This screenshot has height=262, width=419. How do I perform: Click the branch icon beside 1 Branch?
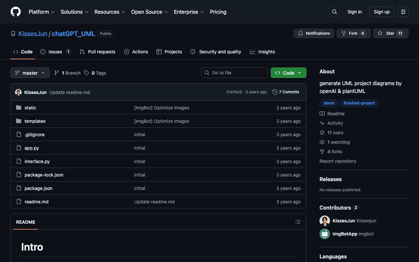pyautogui.click(x=57, y=73)
